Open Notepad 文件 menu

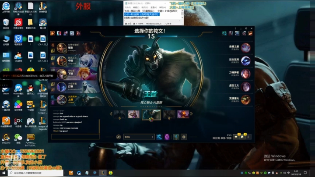coord(127,7)
